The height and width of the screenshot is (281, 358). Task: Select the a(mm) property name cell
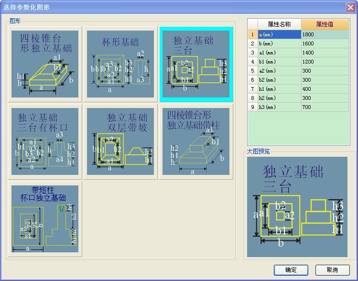pyautogui.click(x=280, y=34)
